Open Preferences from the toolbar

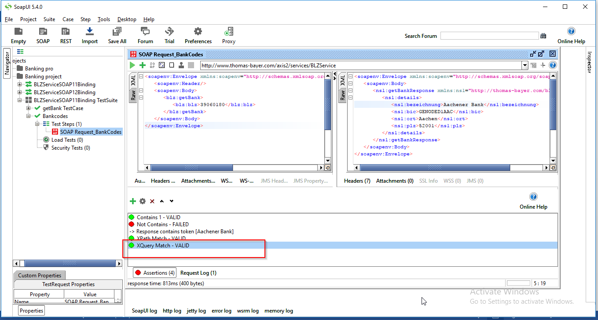(x=198, y=35)
